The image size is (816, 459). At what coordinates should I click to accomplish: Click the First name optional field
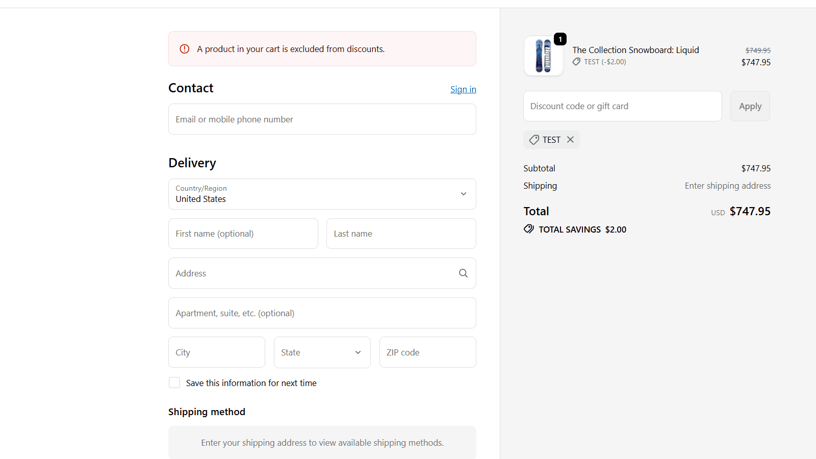tap(243, 233)
